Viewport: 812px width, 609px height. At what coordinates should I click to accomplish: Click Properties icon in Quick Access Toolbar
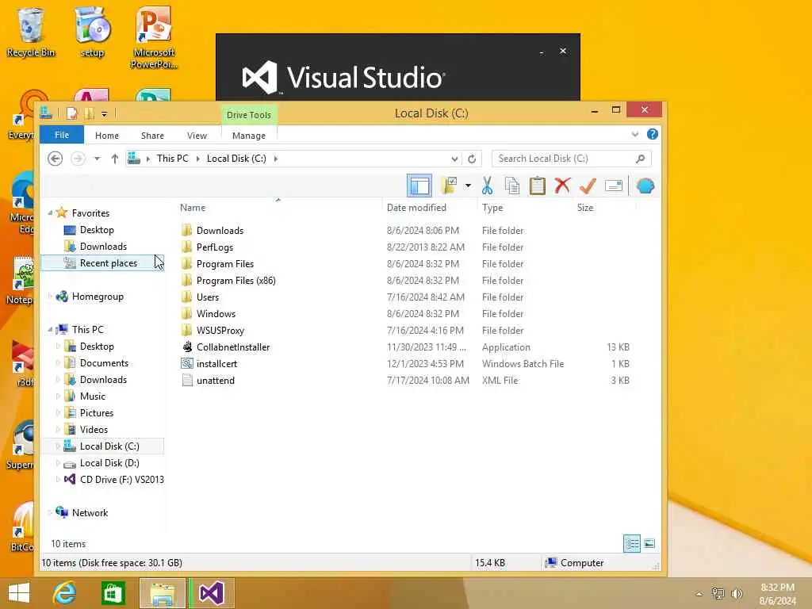click(x=71, y=113)
